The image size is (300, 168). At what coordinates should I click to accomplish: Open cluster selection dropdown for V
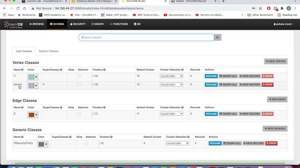(172, 76)
